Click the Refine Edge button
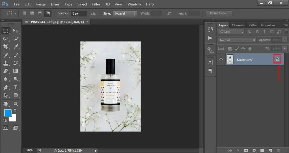Viewport: 289px width, 153px height. (219, 13)
